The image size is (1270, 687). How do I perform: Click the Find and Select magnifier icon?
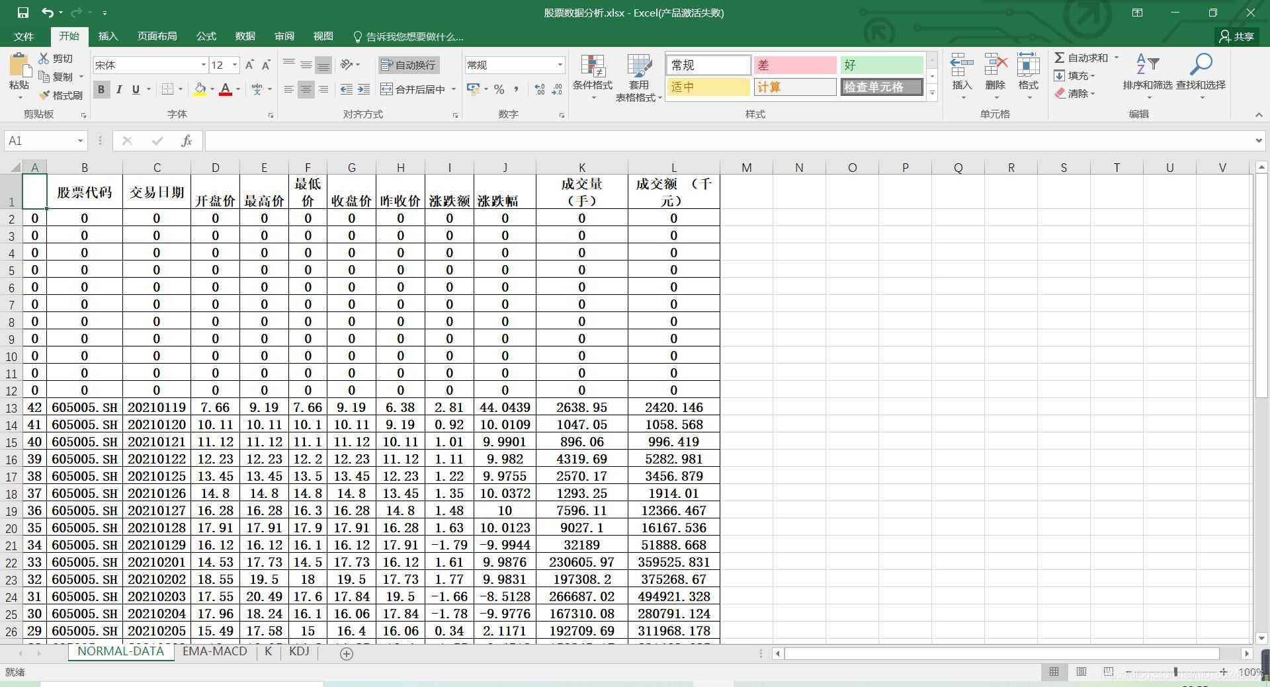tap(1200, 65)
